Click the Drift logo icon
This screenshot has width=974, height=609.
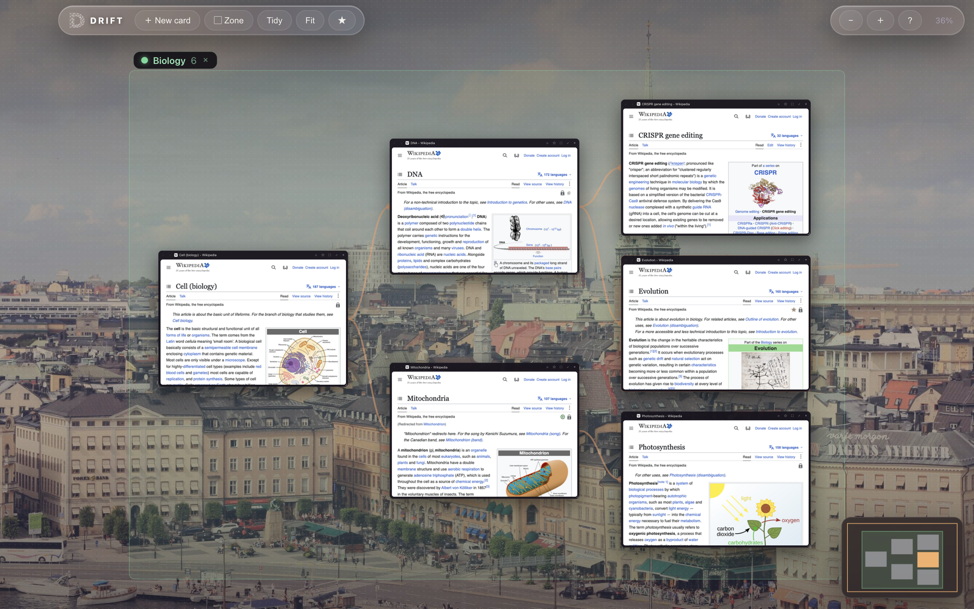(x=76, y=20)
